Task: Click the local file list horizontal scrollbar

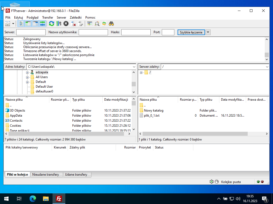Action: pyautogui.click(x=66, y=134)
